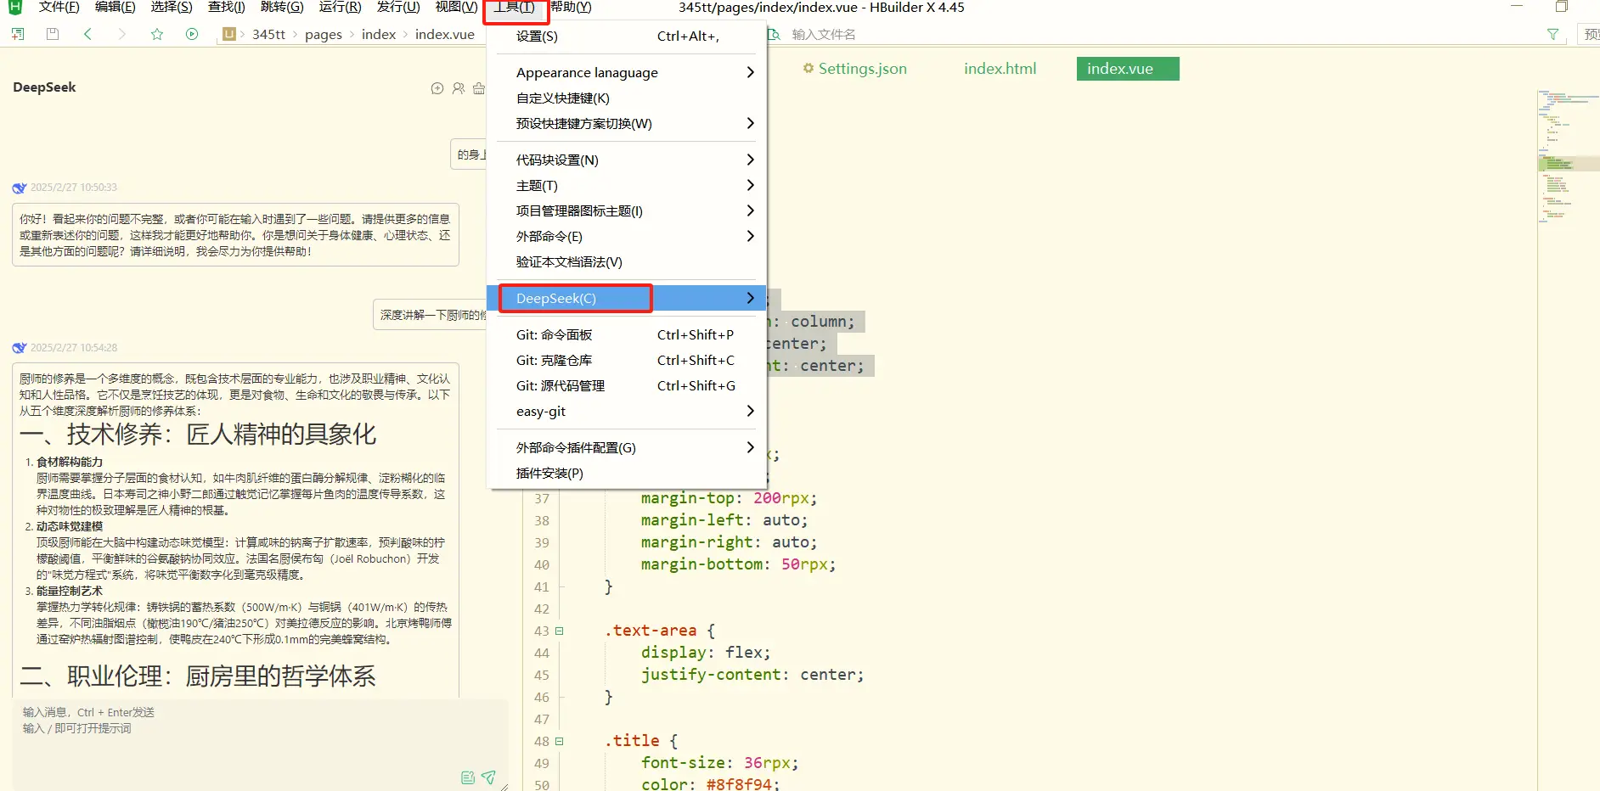Click index.vue in the breadcrumb path
This screenshot has height=791, width=1600.
(x=445, y=34)
